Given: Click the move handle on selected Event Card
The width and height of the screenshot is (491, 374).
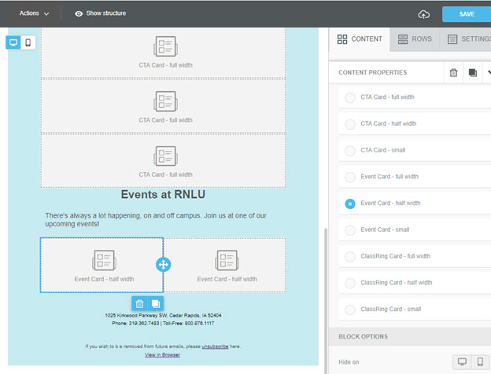Looking at the screenshot, I should 164,265.
